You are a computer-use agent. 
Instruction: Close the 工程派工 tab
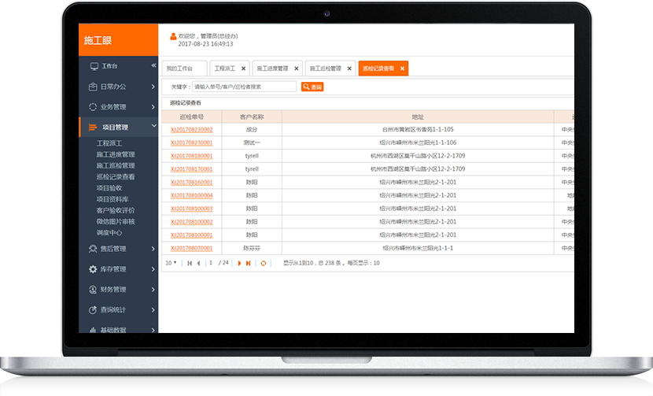point(243,68)
